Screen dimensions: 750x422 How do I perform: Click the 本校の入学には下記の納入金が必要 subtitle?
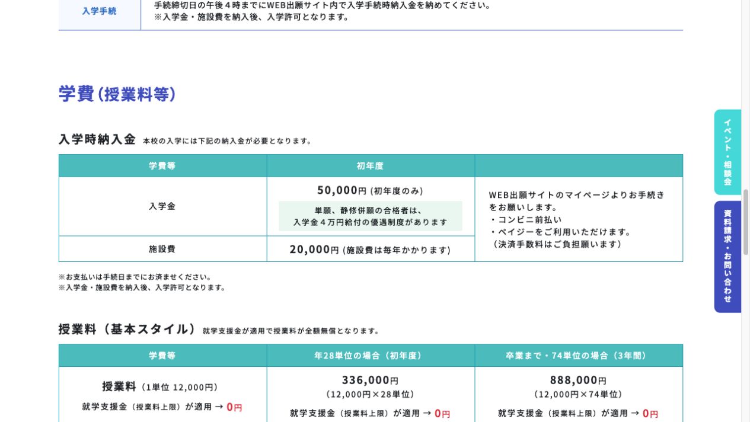[228, 141]
